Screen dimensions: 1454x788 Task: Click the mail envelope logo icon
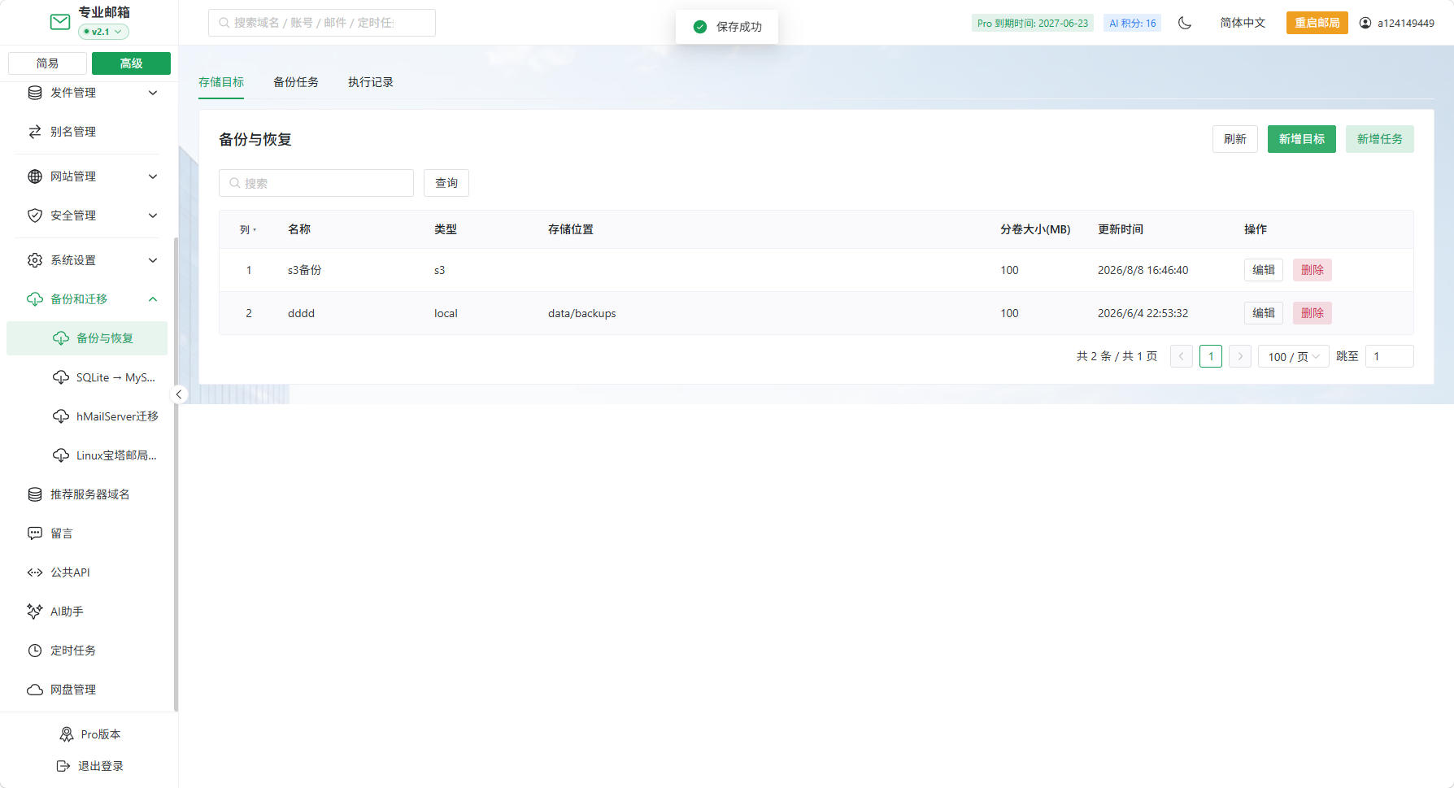click(60, 22)
